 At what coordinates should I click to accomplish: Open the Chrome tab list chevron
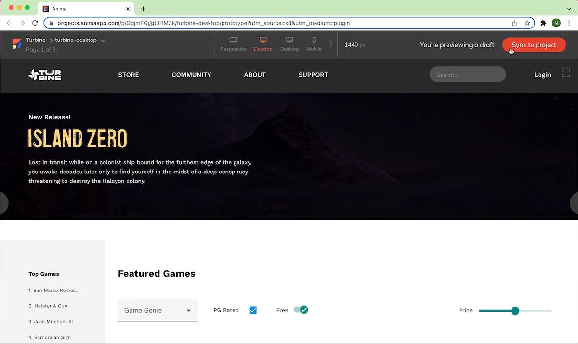(569, 9)
